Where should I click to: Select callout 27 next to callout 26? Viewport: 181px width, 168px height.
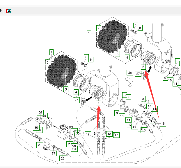pyautogui.click(x=138, y=74)
